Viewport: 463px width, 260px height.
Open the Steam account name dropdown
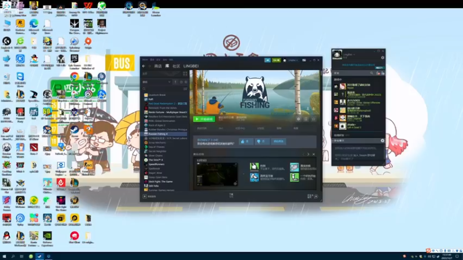pos(293,60)
